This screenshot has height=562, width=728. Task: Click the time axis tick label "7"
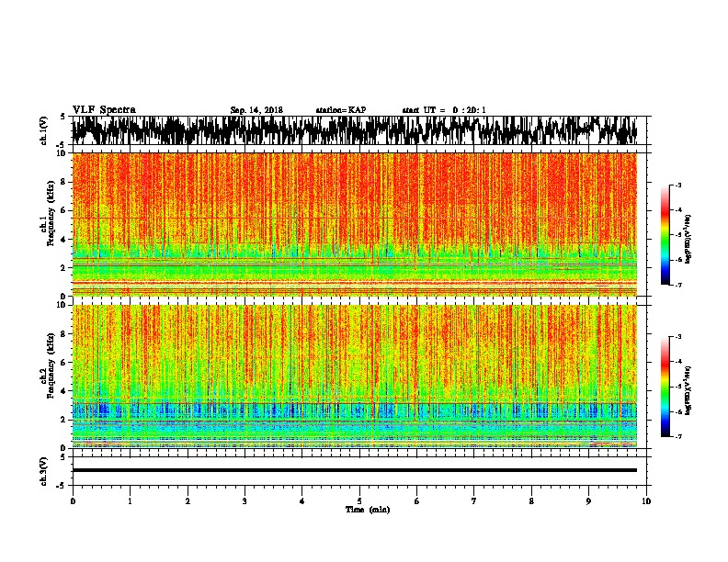click(474, 501)
